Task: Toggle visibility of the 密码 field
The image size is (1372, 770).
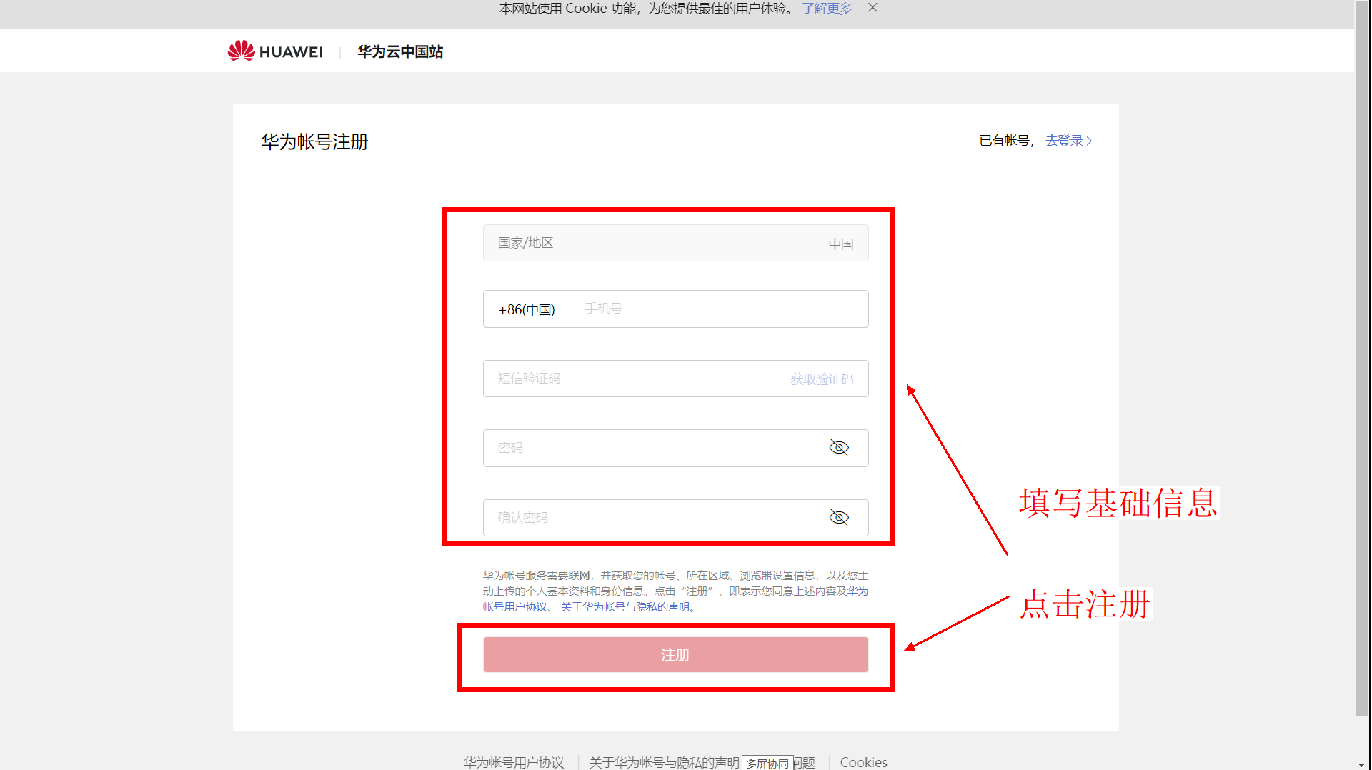Action: pos(839,448)
